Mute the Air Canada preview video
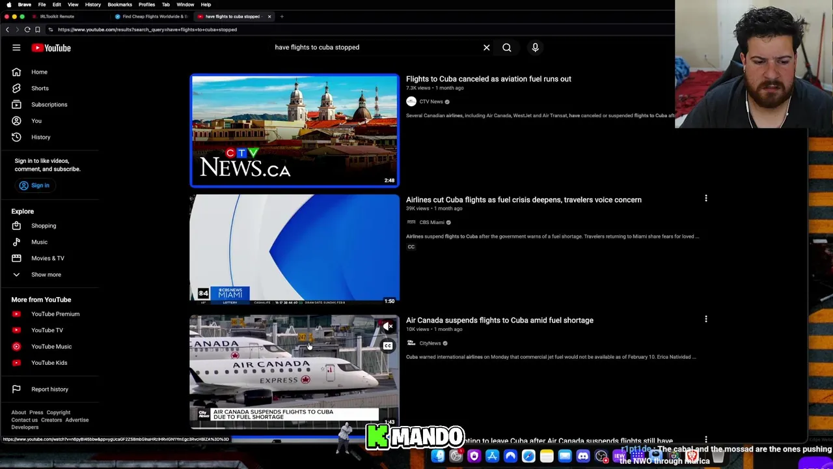The width and height of the screenshot is (833, 469). 388,326
